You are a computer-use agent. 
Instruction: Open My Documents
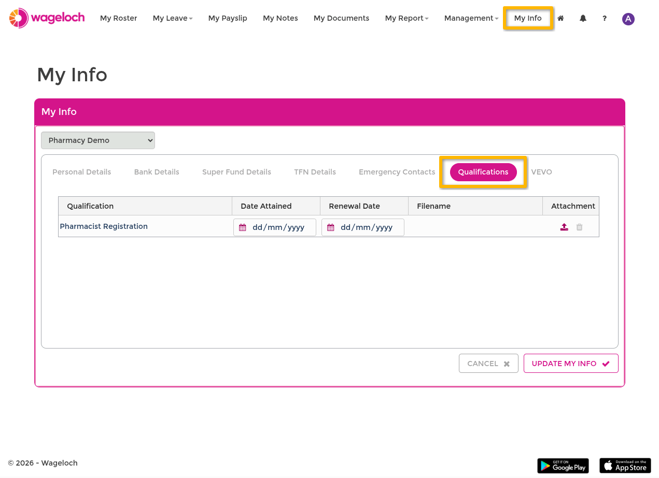pyautogui.click(x=342, y=18)
